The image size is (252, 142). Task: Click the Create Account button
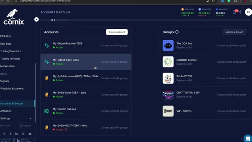click(x=117, y=32)
